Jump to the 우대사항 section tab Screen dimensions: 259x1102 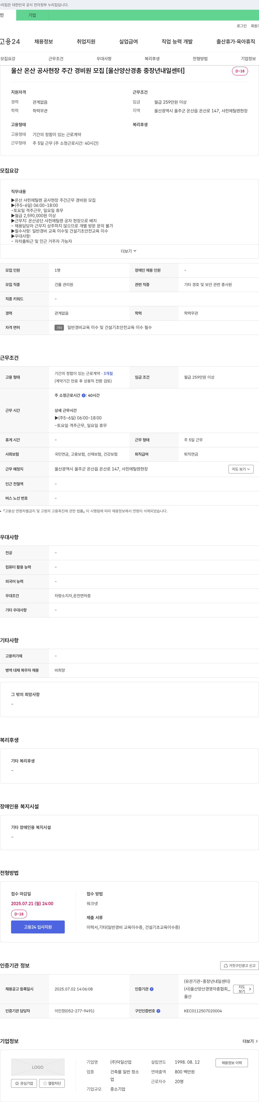click(104, 59)
